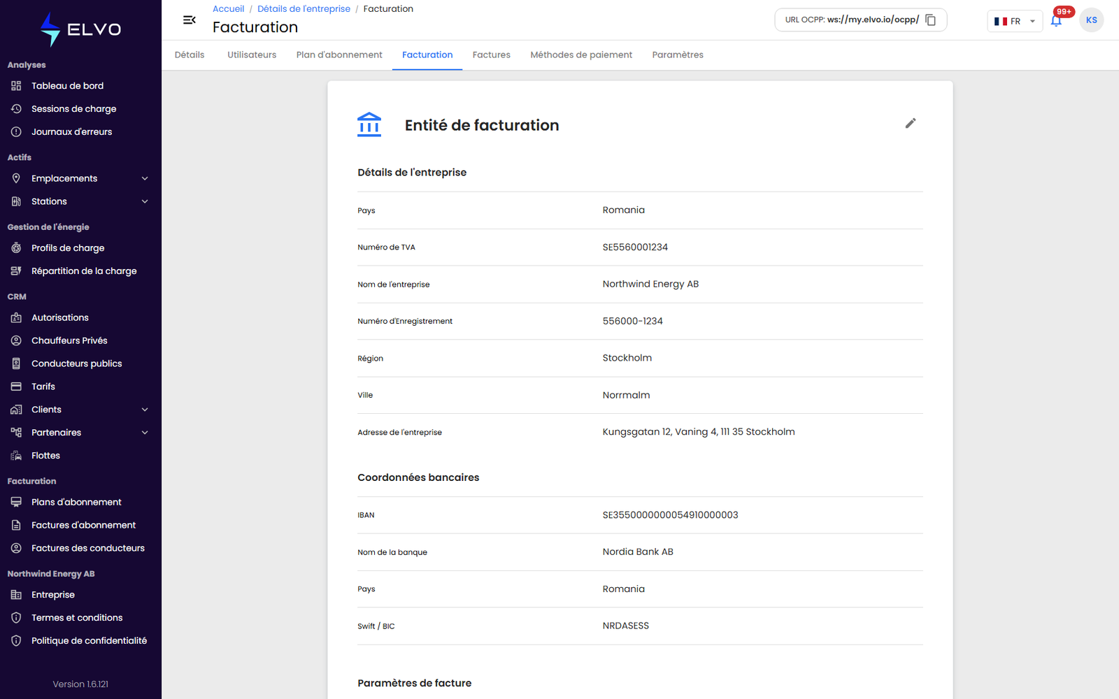This screenshot has width=1119, height=699.
Task: Collapse the sidebar with the menu icon
Action: click(190, 20)
